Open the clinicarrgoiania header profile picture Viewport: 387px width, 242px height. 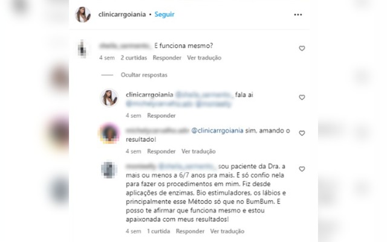click(83, 14)
